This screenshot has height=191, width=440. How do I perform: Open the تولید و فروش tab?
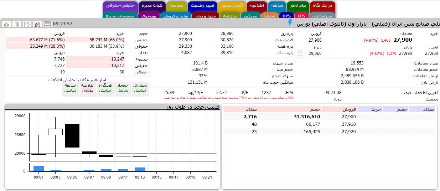(176, 16)
